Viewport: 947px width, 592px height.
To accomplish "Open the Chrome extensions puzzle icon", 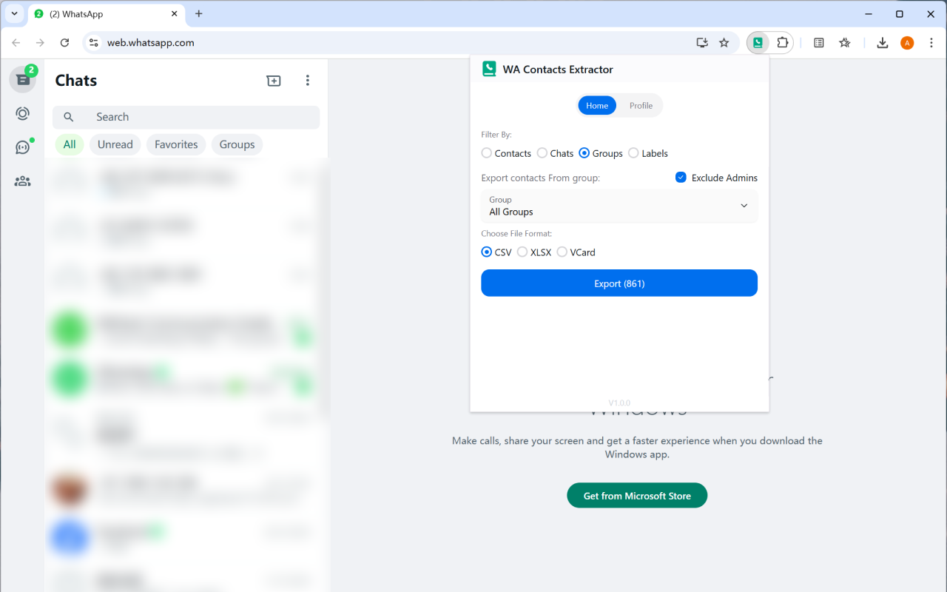I will pyautogui.click(x=781, y=42).
